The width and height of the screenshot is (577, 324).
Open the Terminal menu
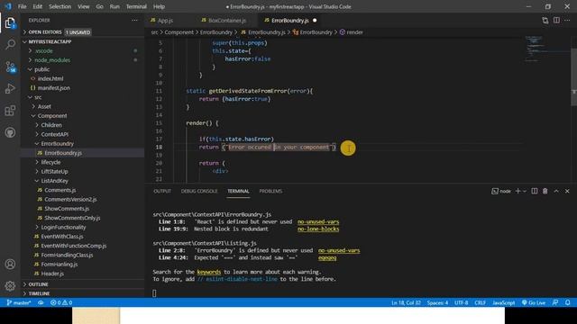coord(136,6)
